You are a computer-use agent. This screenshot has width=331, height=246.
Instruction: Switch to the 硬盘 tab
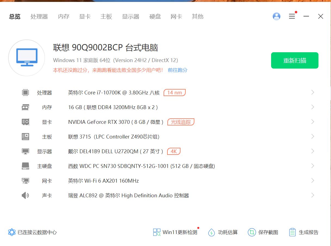click(155, 17)
